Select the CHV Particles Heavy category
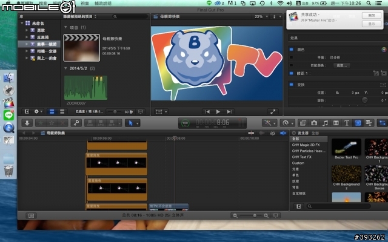Screen dimensions: 388x242 click(x=309, y=151)
